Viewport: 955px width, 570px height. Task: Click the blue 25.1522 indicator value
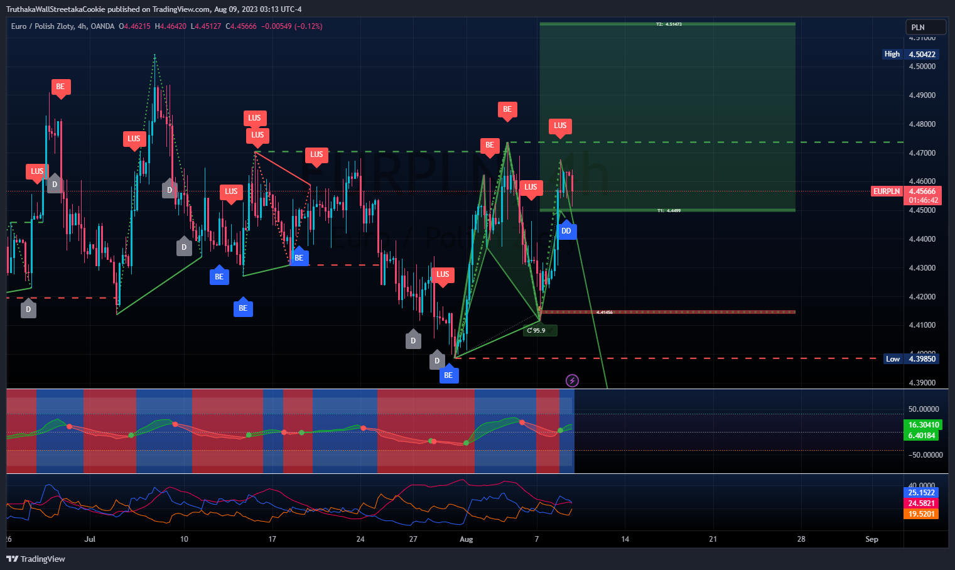(921, 493)
